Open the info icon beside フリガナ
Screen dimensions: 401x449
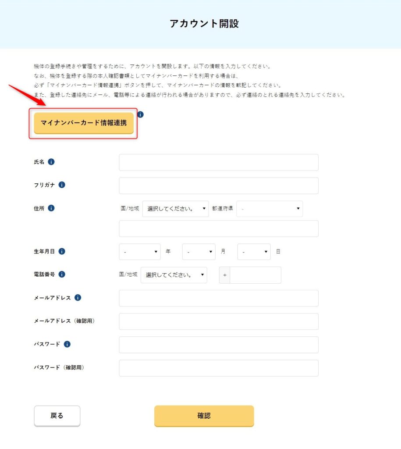point(62,185)
